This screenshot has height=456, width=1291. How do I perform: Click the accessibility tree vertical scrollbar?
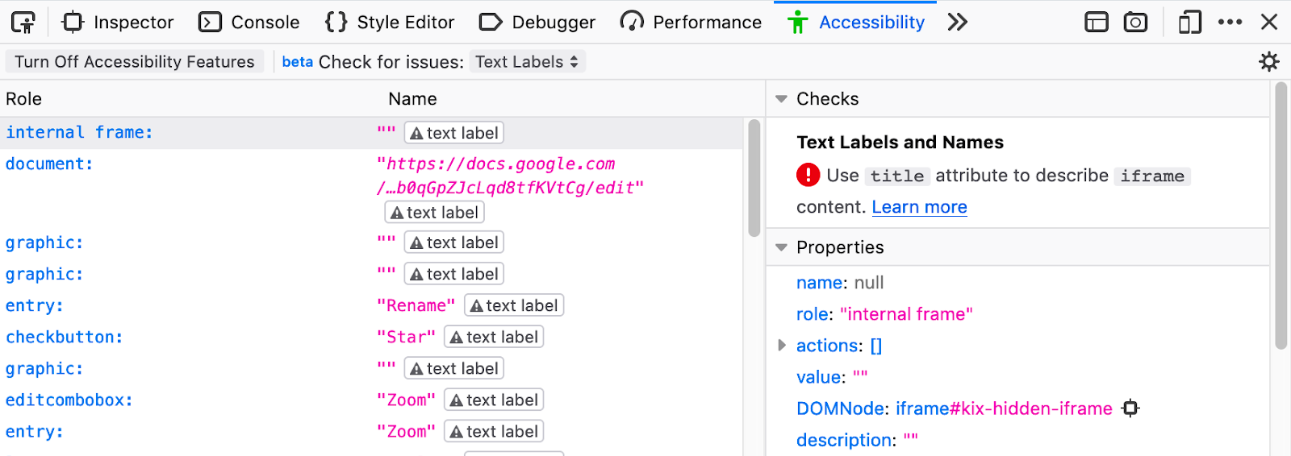point(754,177)
